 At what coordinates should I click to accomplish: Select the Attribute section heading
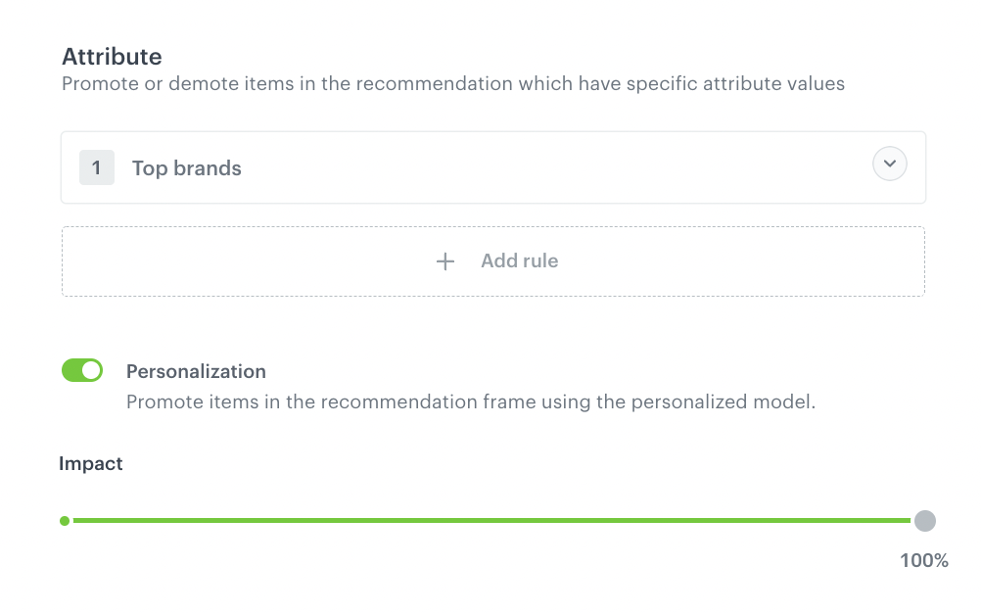(x=111, y=56)
